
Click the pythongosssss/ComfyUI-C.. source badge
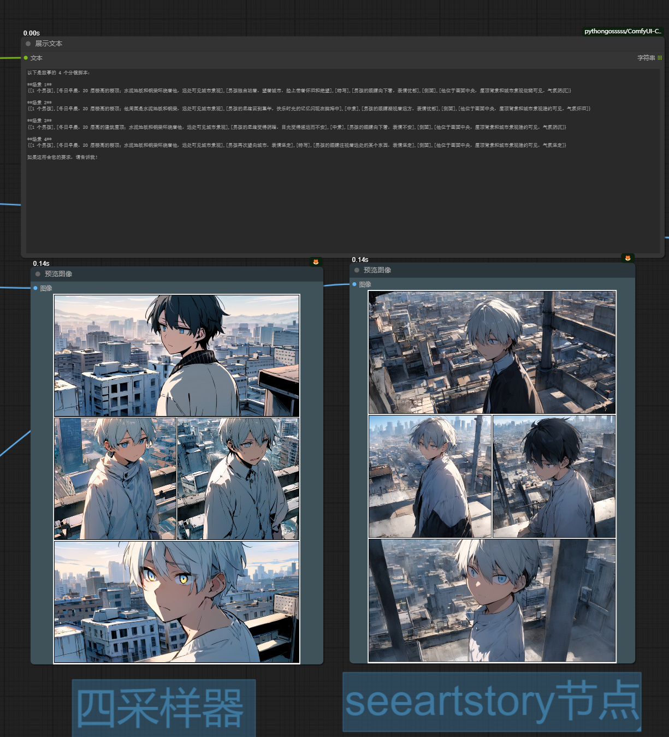(623, 31)
